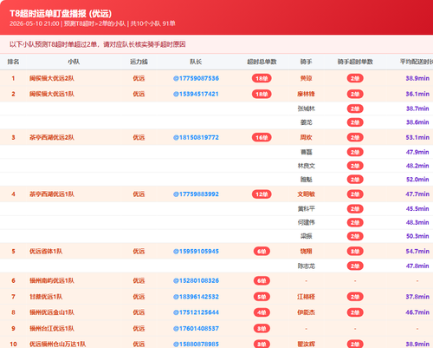Select team name 优远省体1队
This screenshot has width=433, height=348.
coord(46,252)
